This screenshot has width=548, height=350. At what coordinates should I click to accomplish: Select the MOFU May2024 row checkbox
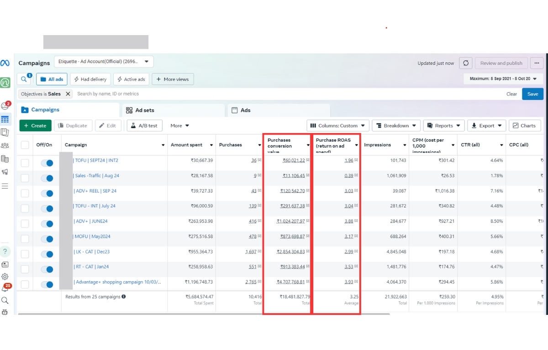25,239
